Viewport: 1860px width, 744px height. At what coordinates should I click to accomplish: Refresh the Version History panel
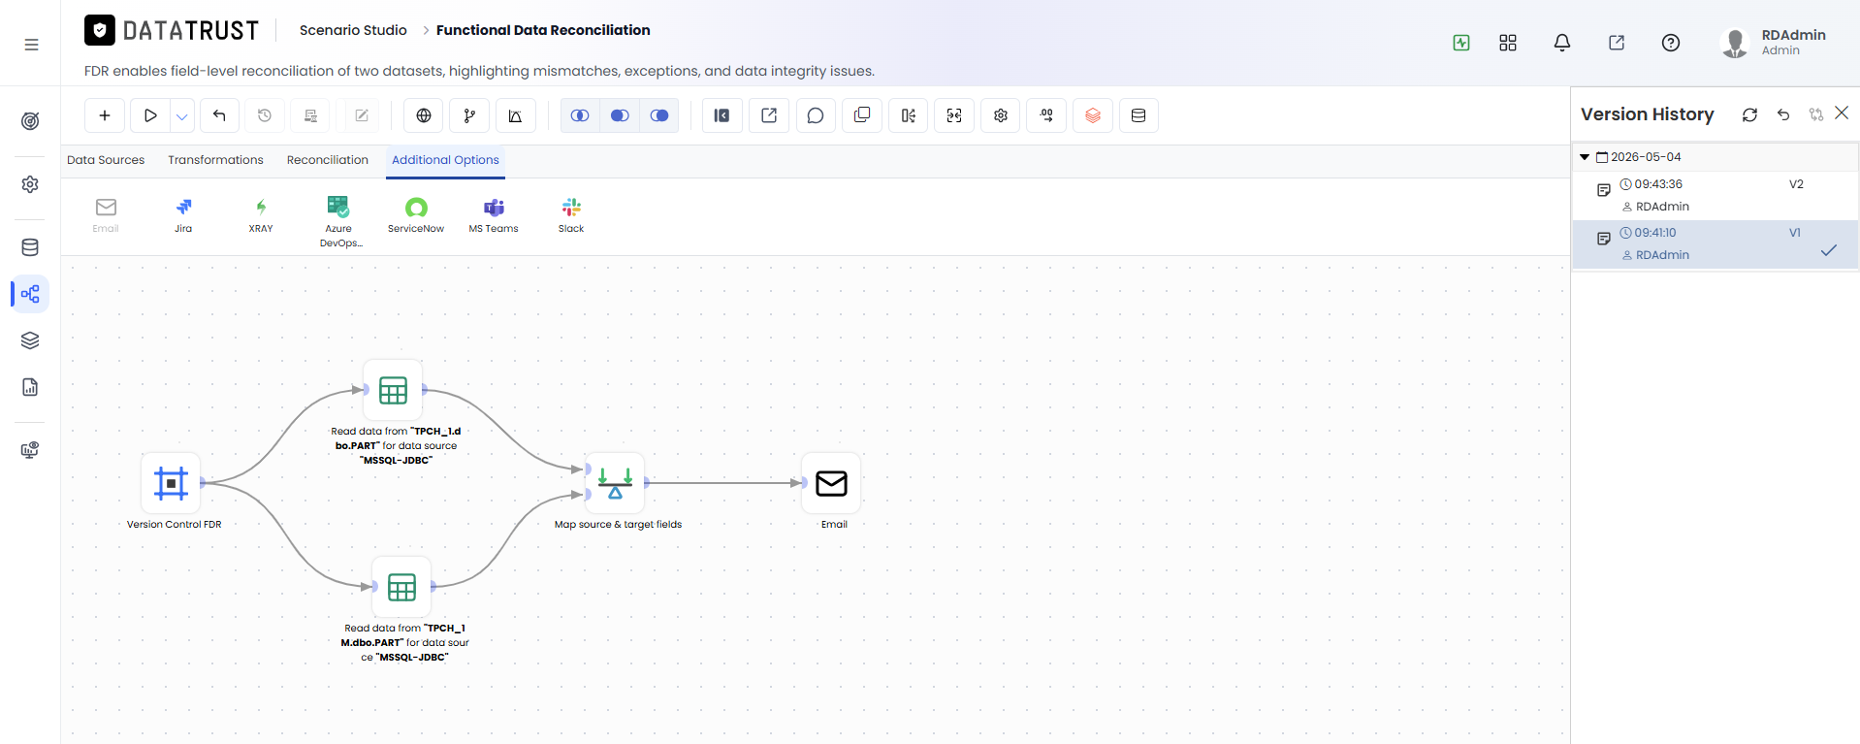pyautogui.click(x=1749, y=114)
